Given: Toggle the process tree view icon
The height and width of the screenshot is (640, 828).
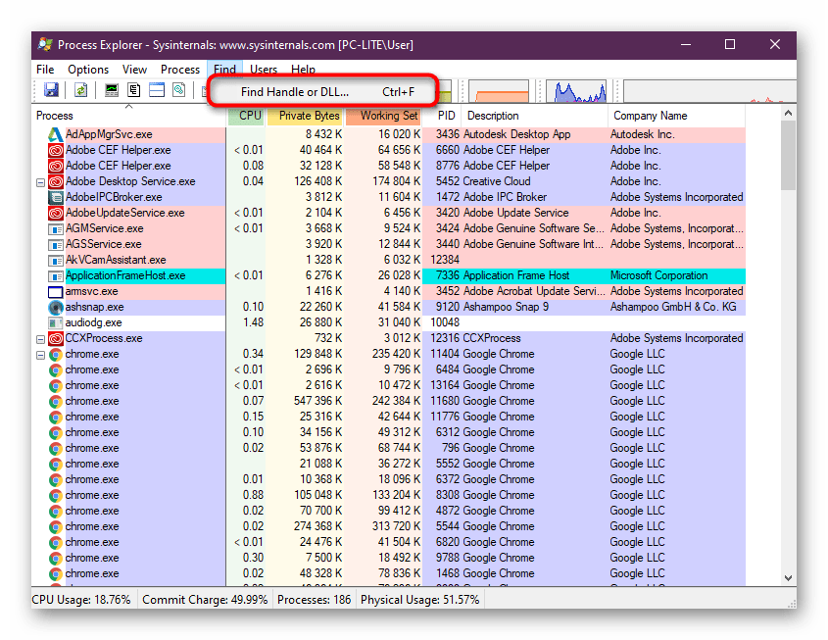Looking at the screenshot, I should point(134,90).
